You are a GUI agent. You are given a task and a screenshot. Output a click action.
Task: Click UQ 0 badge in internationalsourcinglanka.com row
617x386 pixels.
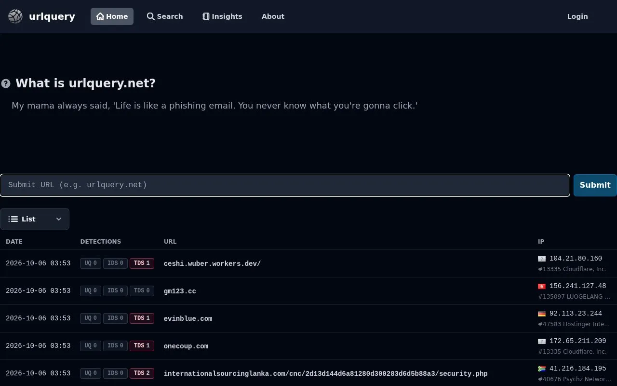91,373
